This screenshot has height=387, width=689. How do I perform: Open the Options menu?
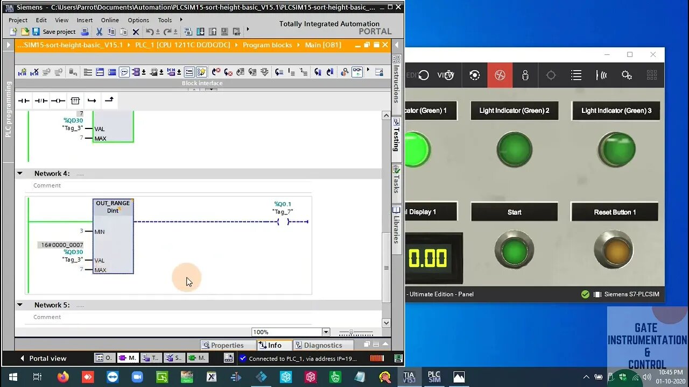pyautogui.click(x=138, y=20)
